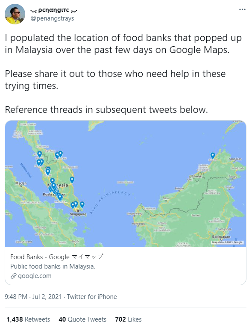Select the Sabah food bank map pin
252x328 pixels.
[213, 155]
